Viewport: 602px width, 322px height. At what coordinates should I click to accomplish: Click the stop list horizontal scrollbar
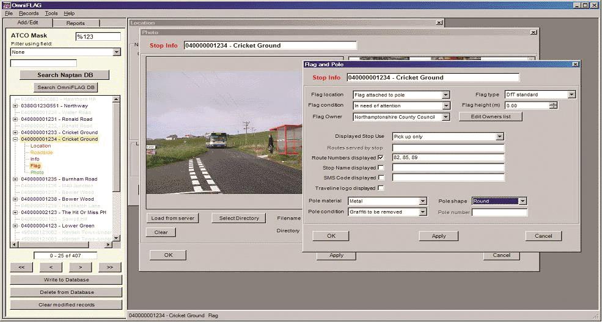[62, 245]
